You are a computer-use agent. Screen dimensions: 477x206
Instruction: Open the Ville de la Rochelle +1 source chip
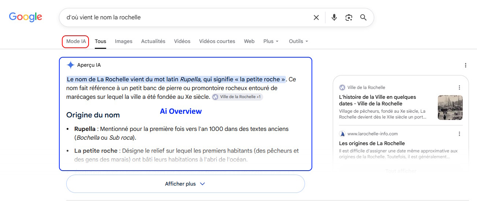tap(237, 97)
